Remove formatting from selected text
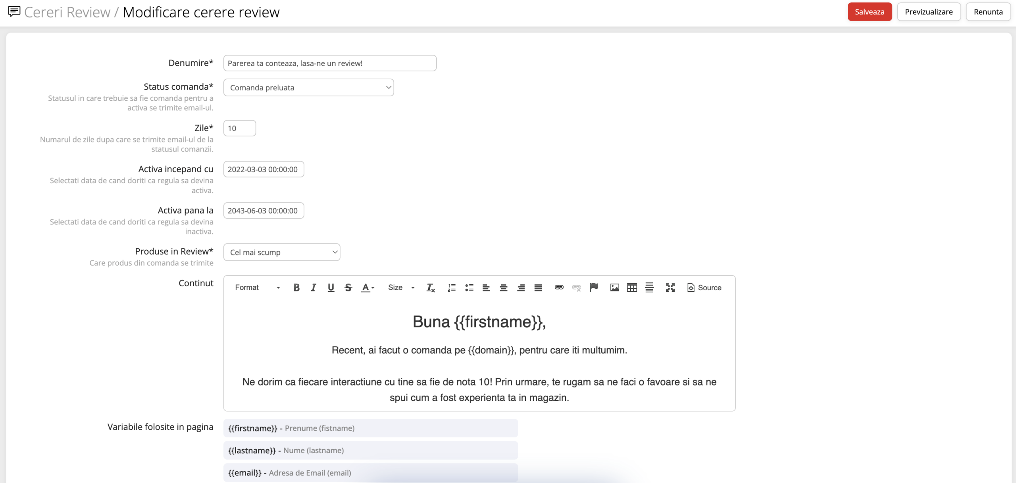Screen dimensions: 1016x483 click(x=431, y=287)
